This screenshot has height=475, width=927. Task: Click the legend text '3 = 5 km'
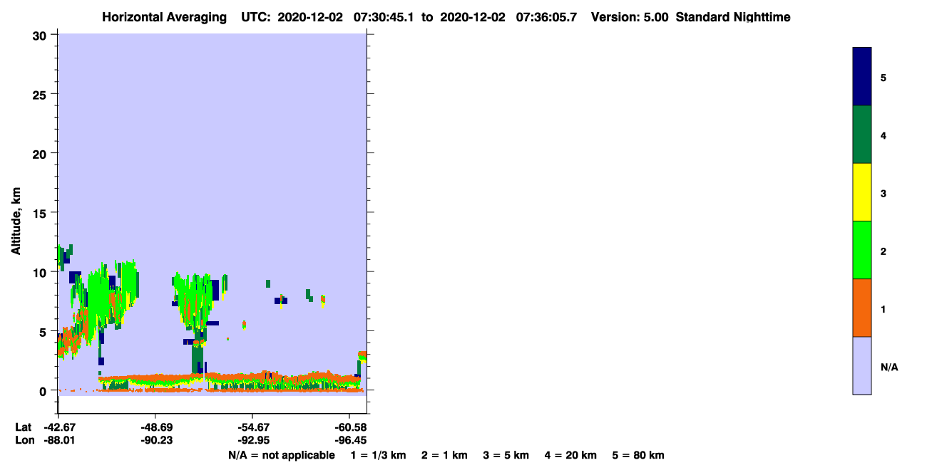point(506,455)
